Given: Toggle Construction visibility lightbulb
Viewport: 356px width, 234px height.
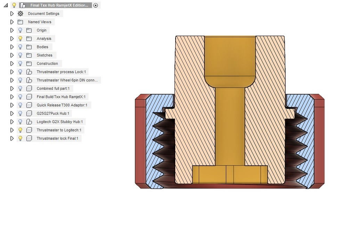Looking at the screenshot, I should pos(20,64).
